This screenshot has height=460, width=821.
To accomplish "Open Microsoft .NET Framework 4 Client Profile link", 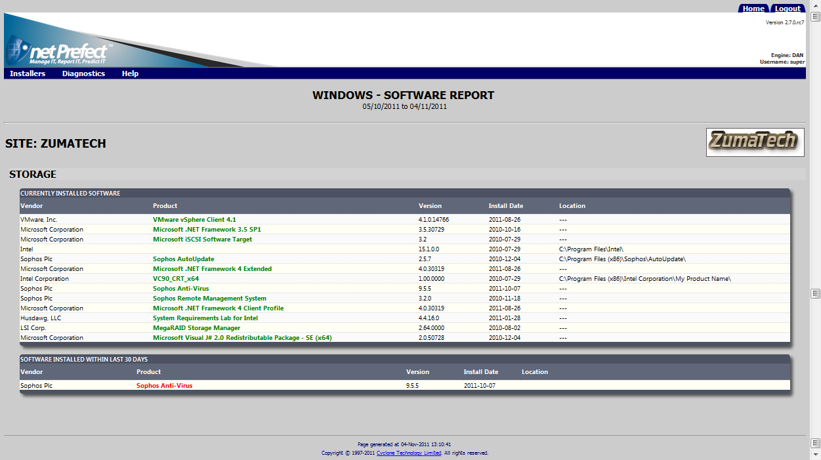I will 219,308.
